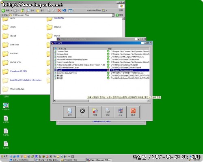Click the save button with the disk icon

click(x=120, y=112)
